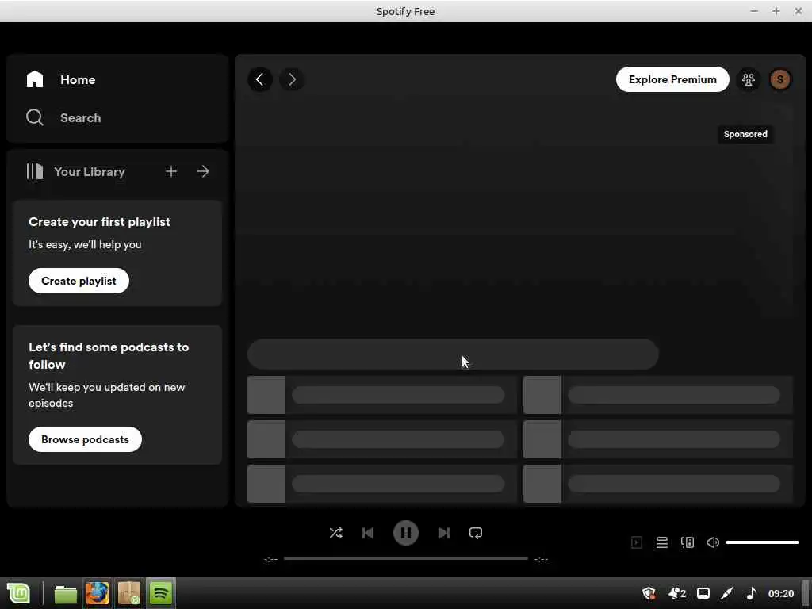This screenshot has width=812, height=609.
Task: Click the Explore Premium button
Action: coord(672,79)
